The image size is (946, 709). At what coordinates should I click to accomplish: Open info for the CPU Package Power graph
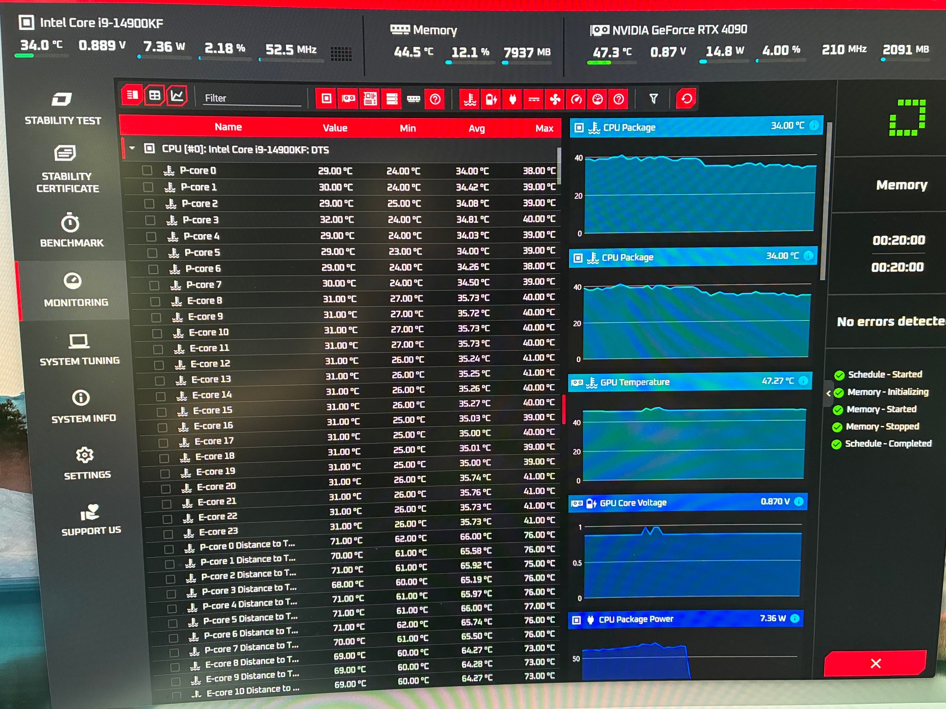tap(794, 619)
